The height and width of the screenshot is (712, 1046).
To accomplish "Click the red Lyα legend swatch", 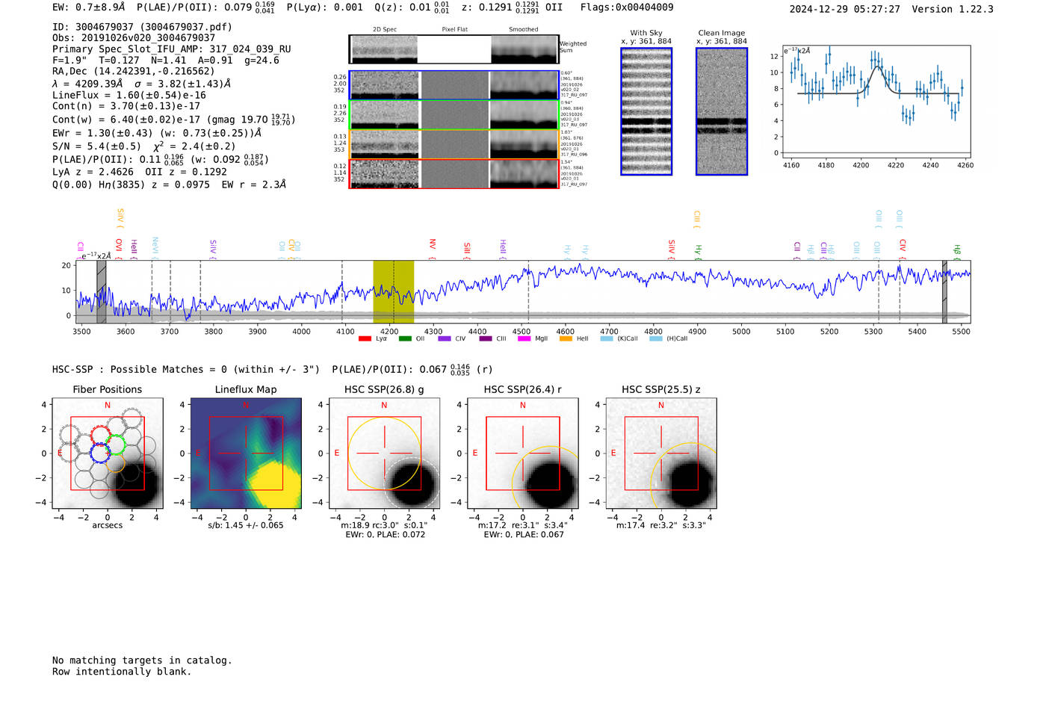I will 365,338.
